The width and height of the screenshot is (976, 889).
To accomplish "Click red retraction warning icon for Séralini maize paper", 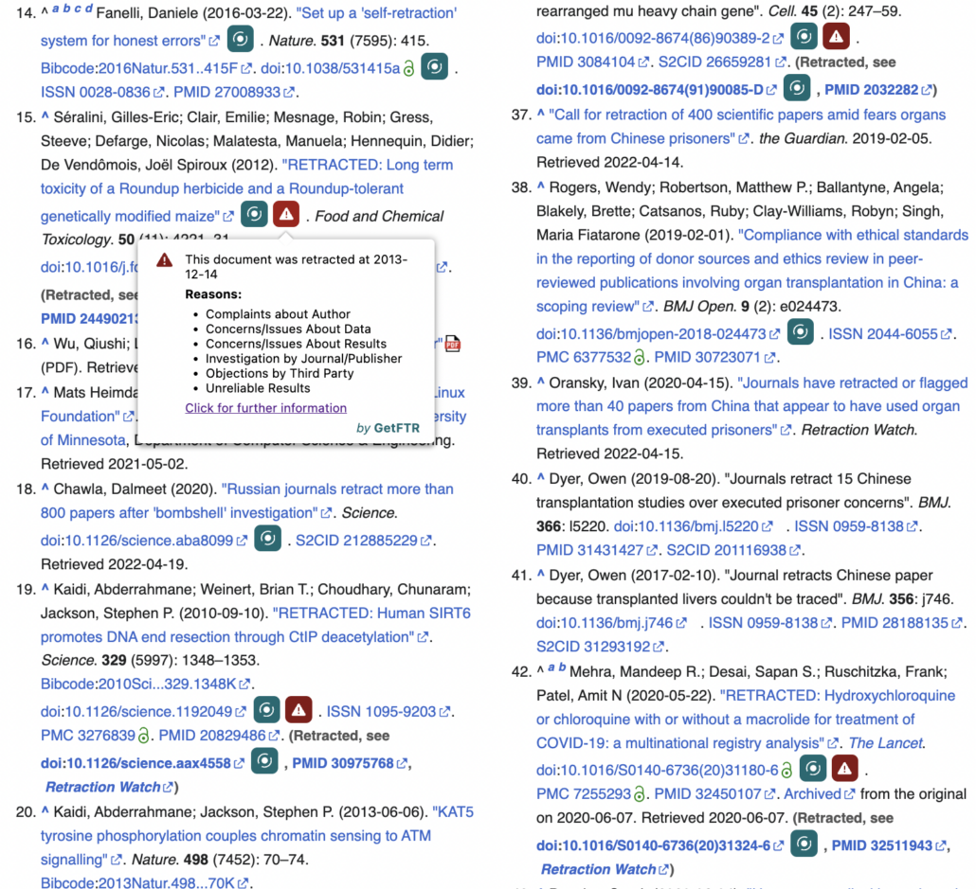I will tap(286, 214).
